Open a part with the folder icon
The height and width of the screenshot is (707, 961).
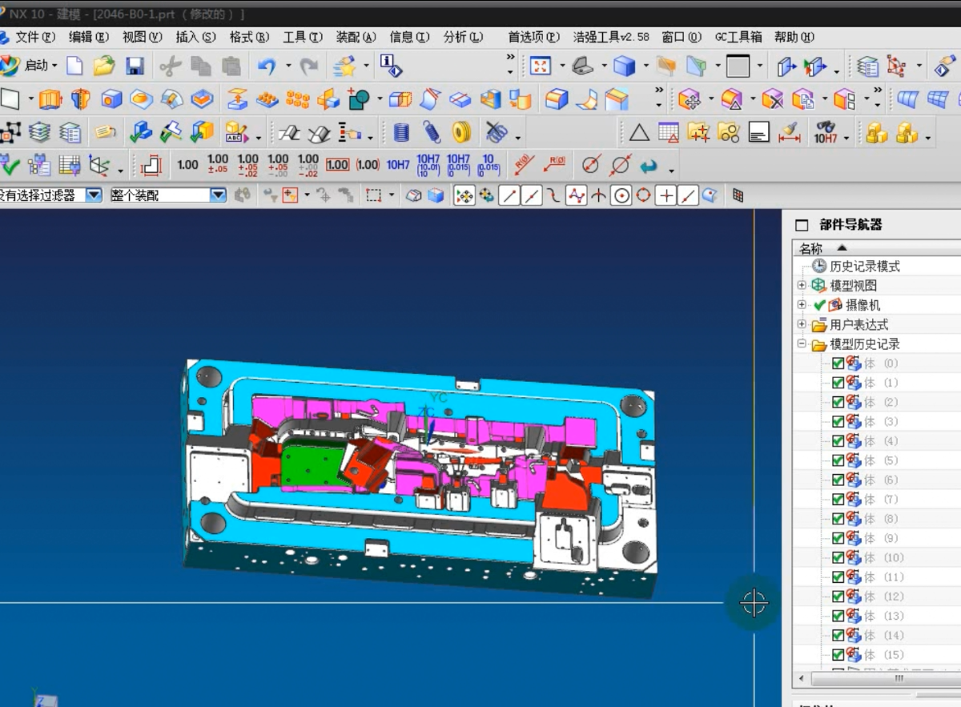104,66
